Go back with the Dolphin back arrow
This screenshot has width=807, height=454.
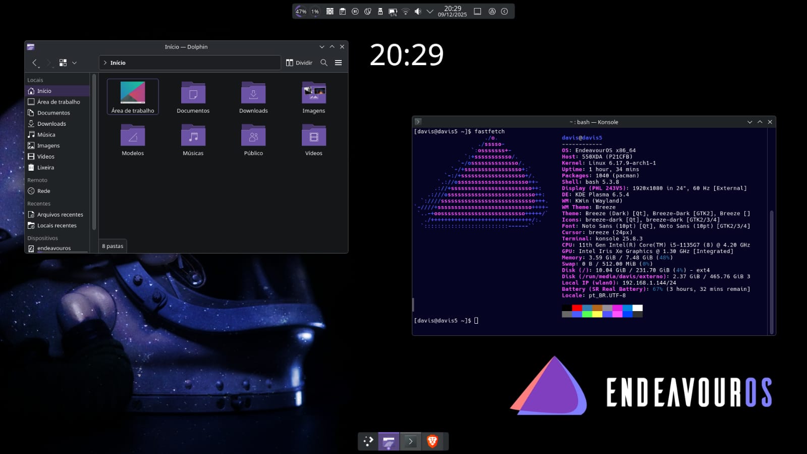click(x=34, y=63)
